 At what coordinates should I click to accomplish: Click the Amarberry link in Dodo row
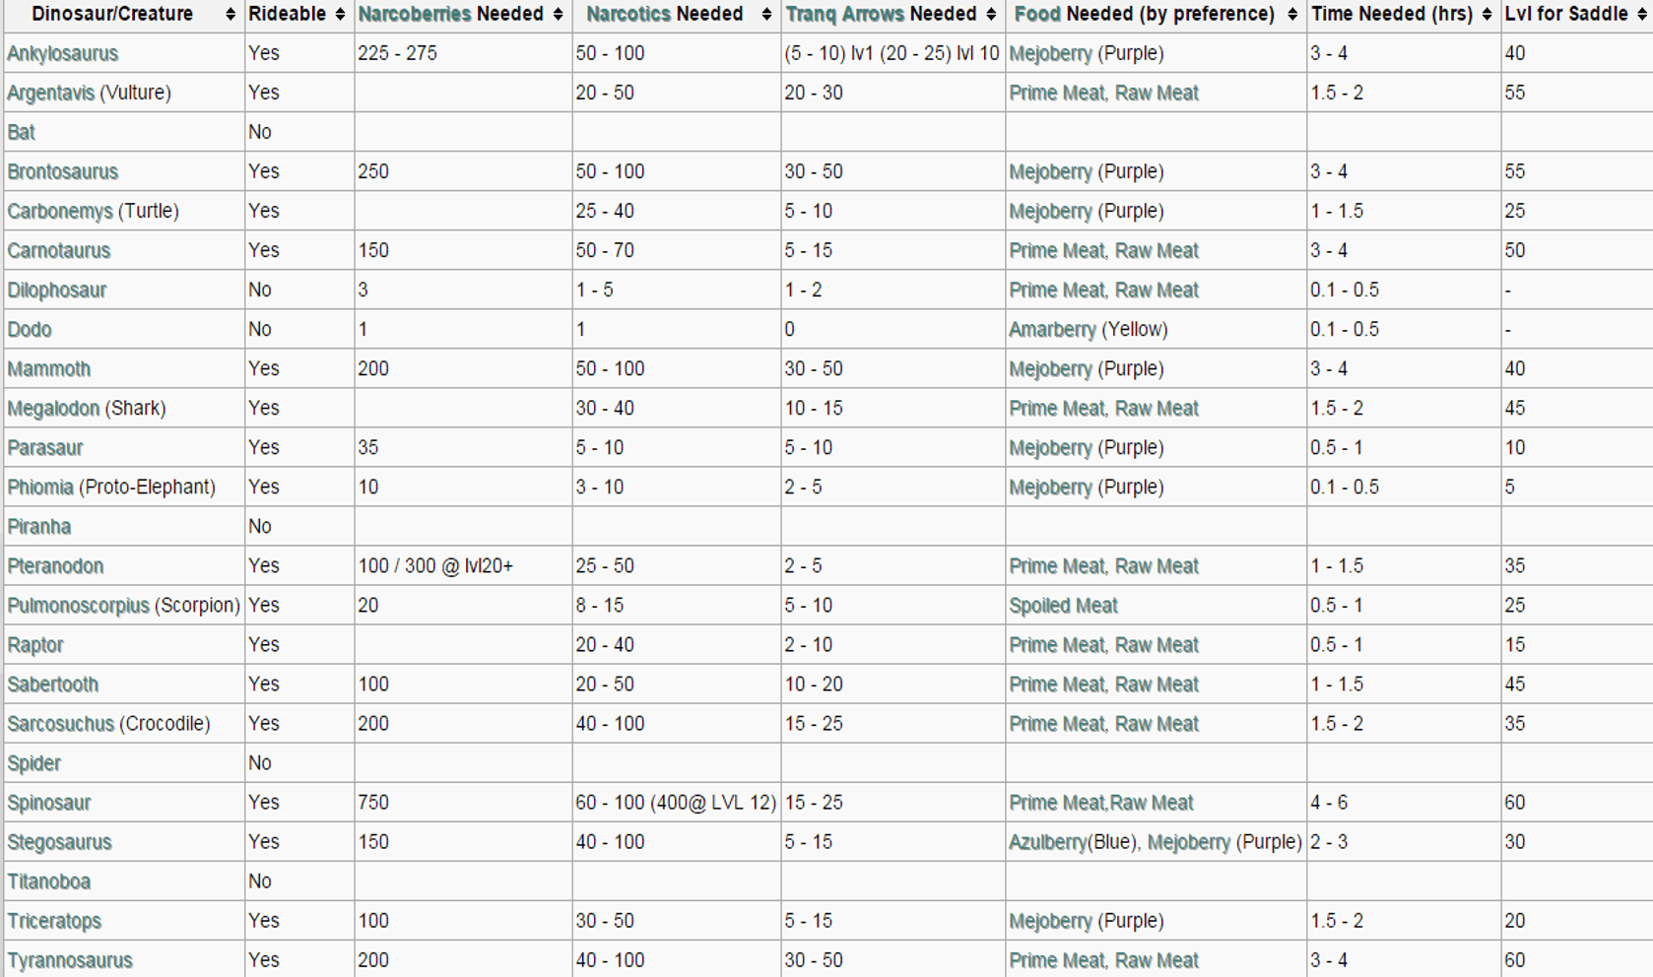1051,330
